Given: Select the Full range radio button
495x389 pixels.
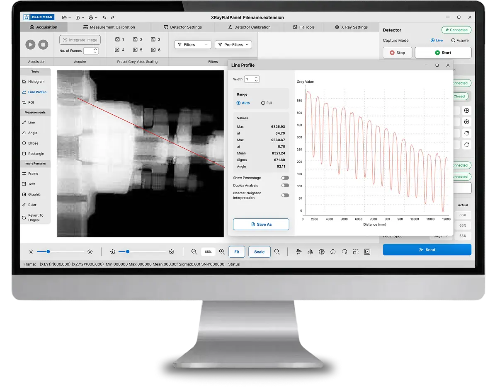Looking at the screenshot, I should pos(263,103).
